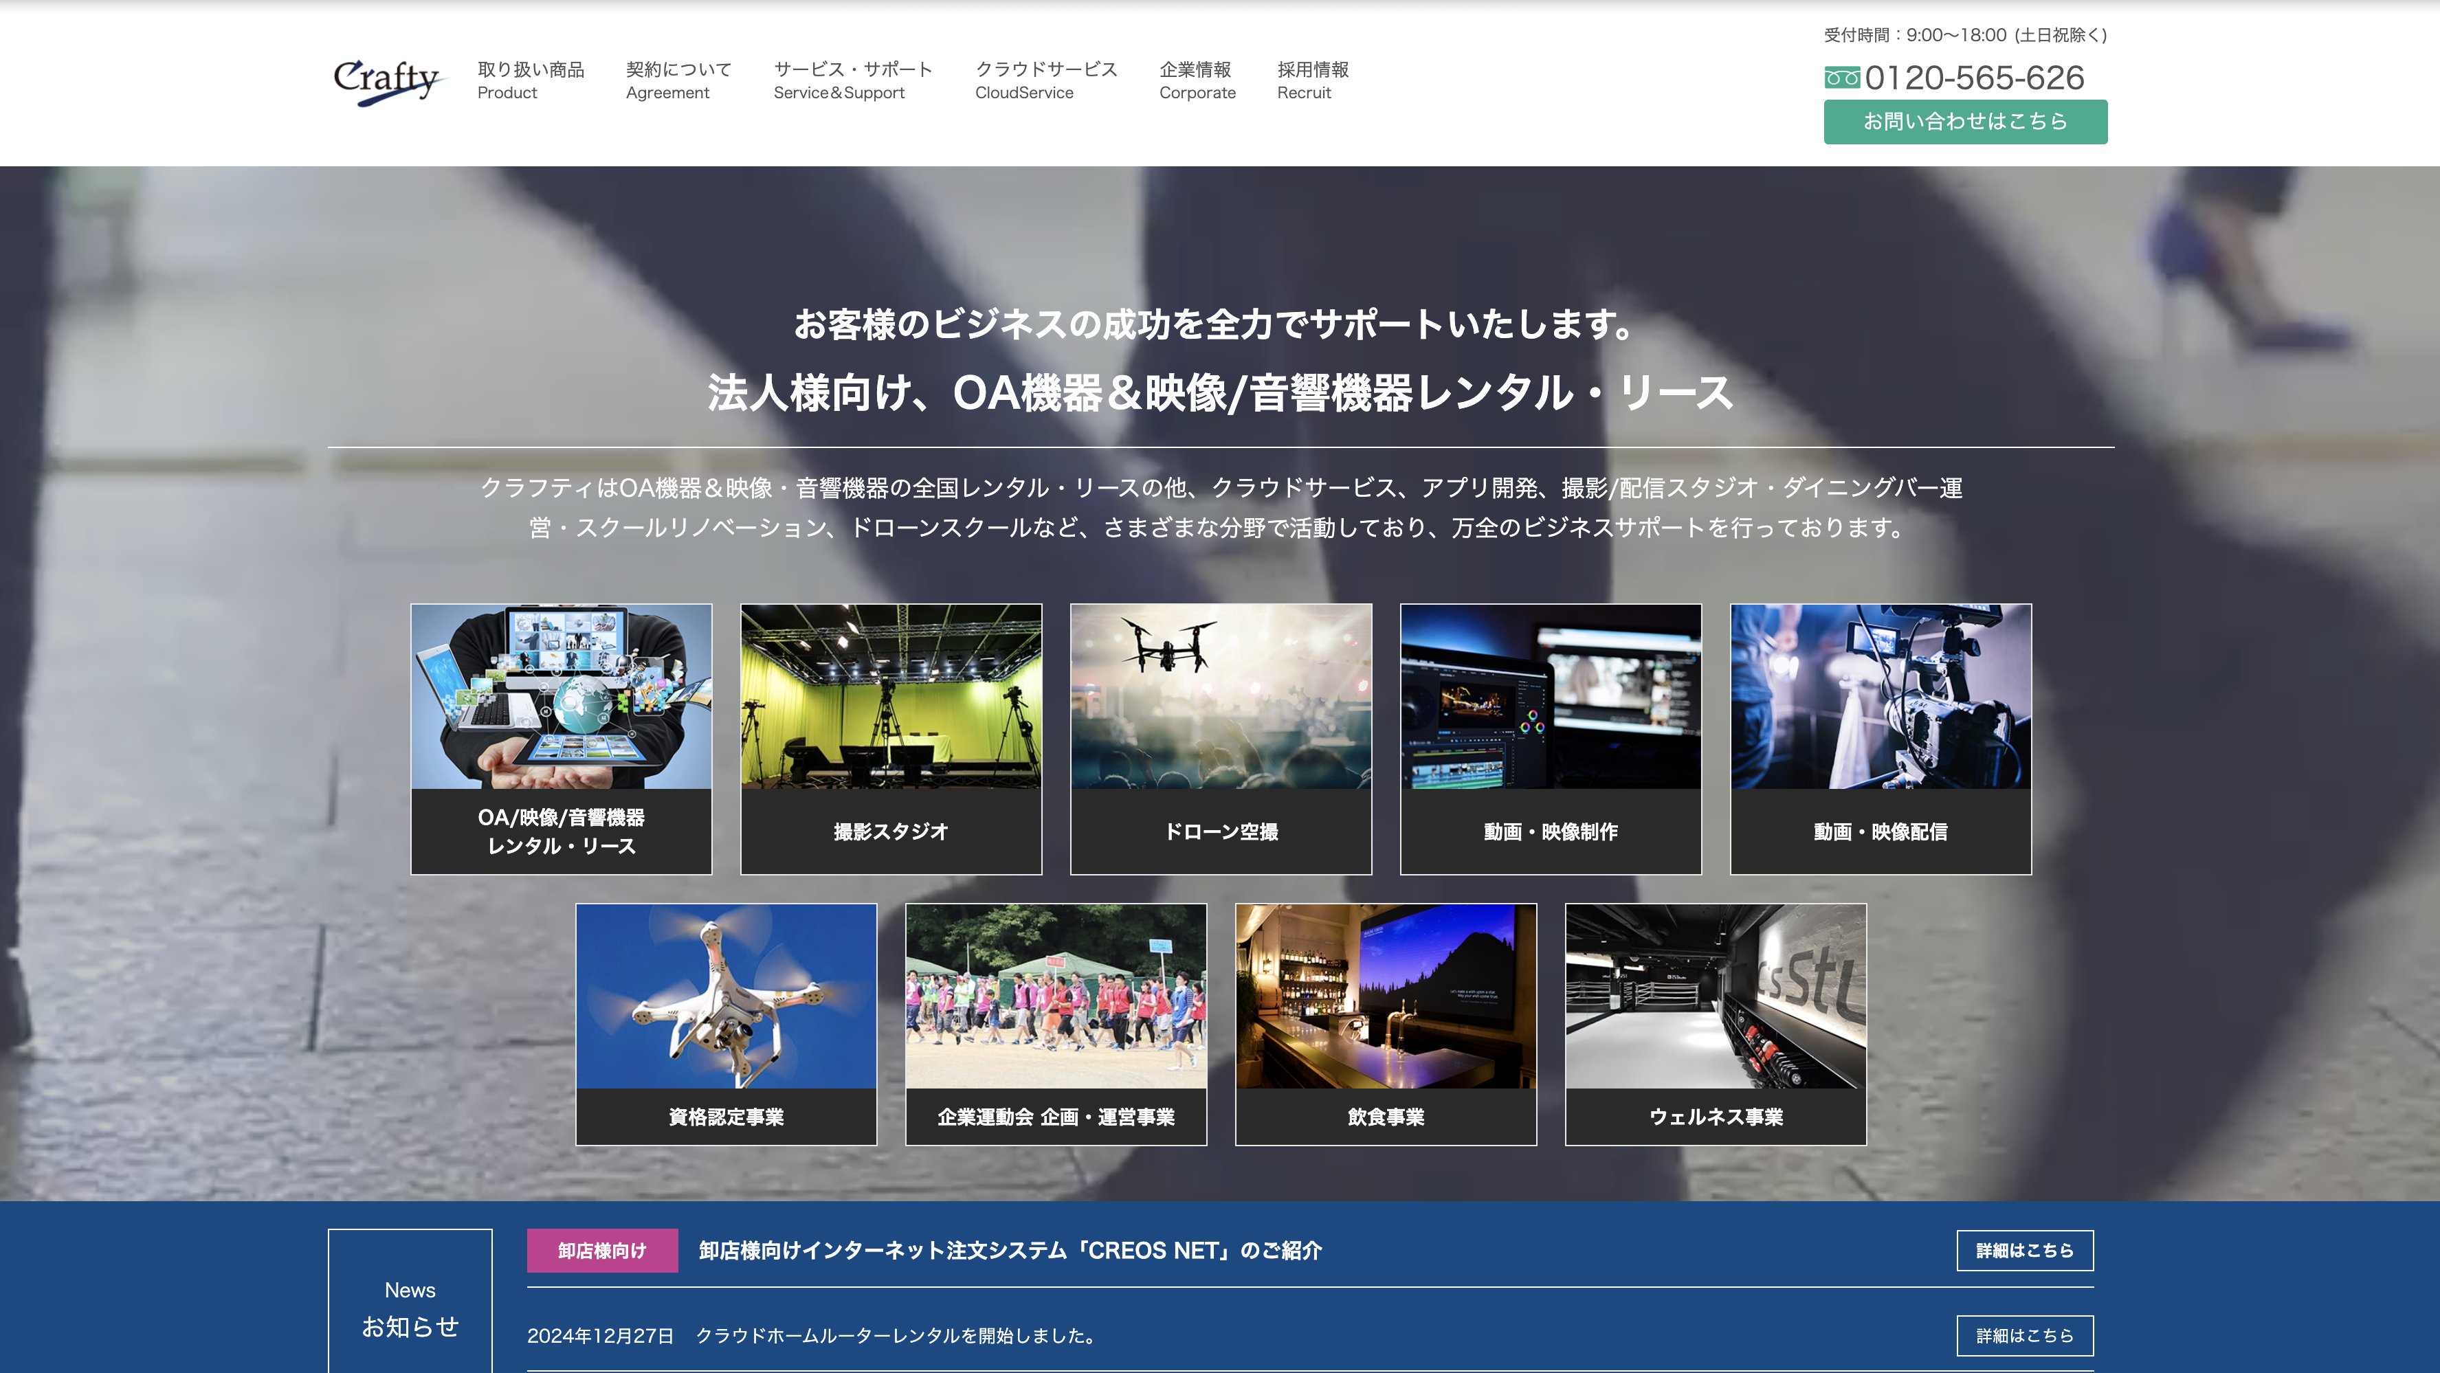This screenshot has width=2440, height=1373.
Task: Click the green お問い合わせはこちら button
Action: [x=1964, y=121]
